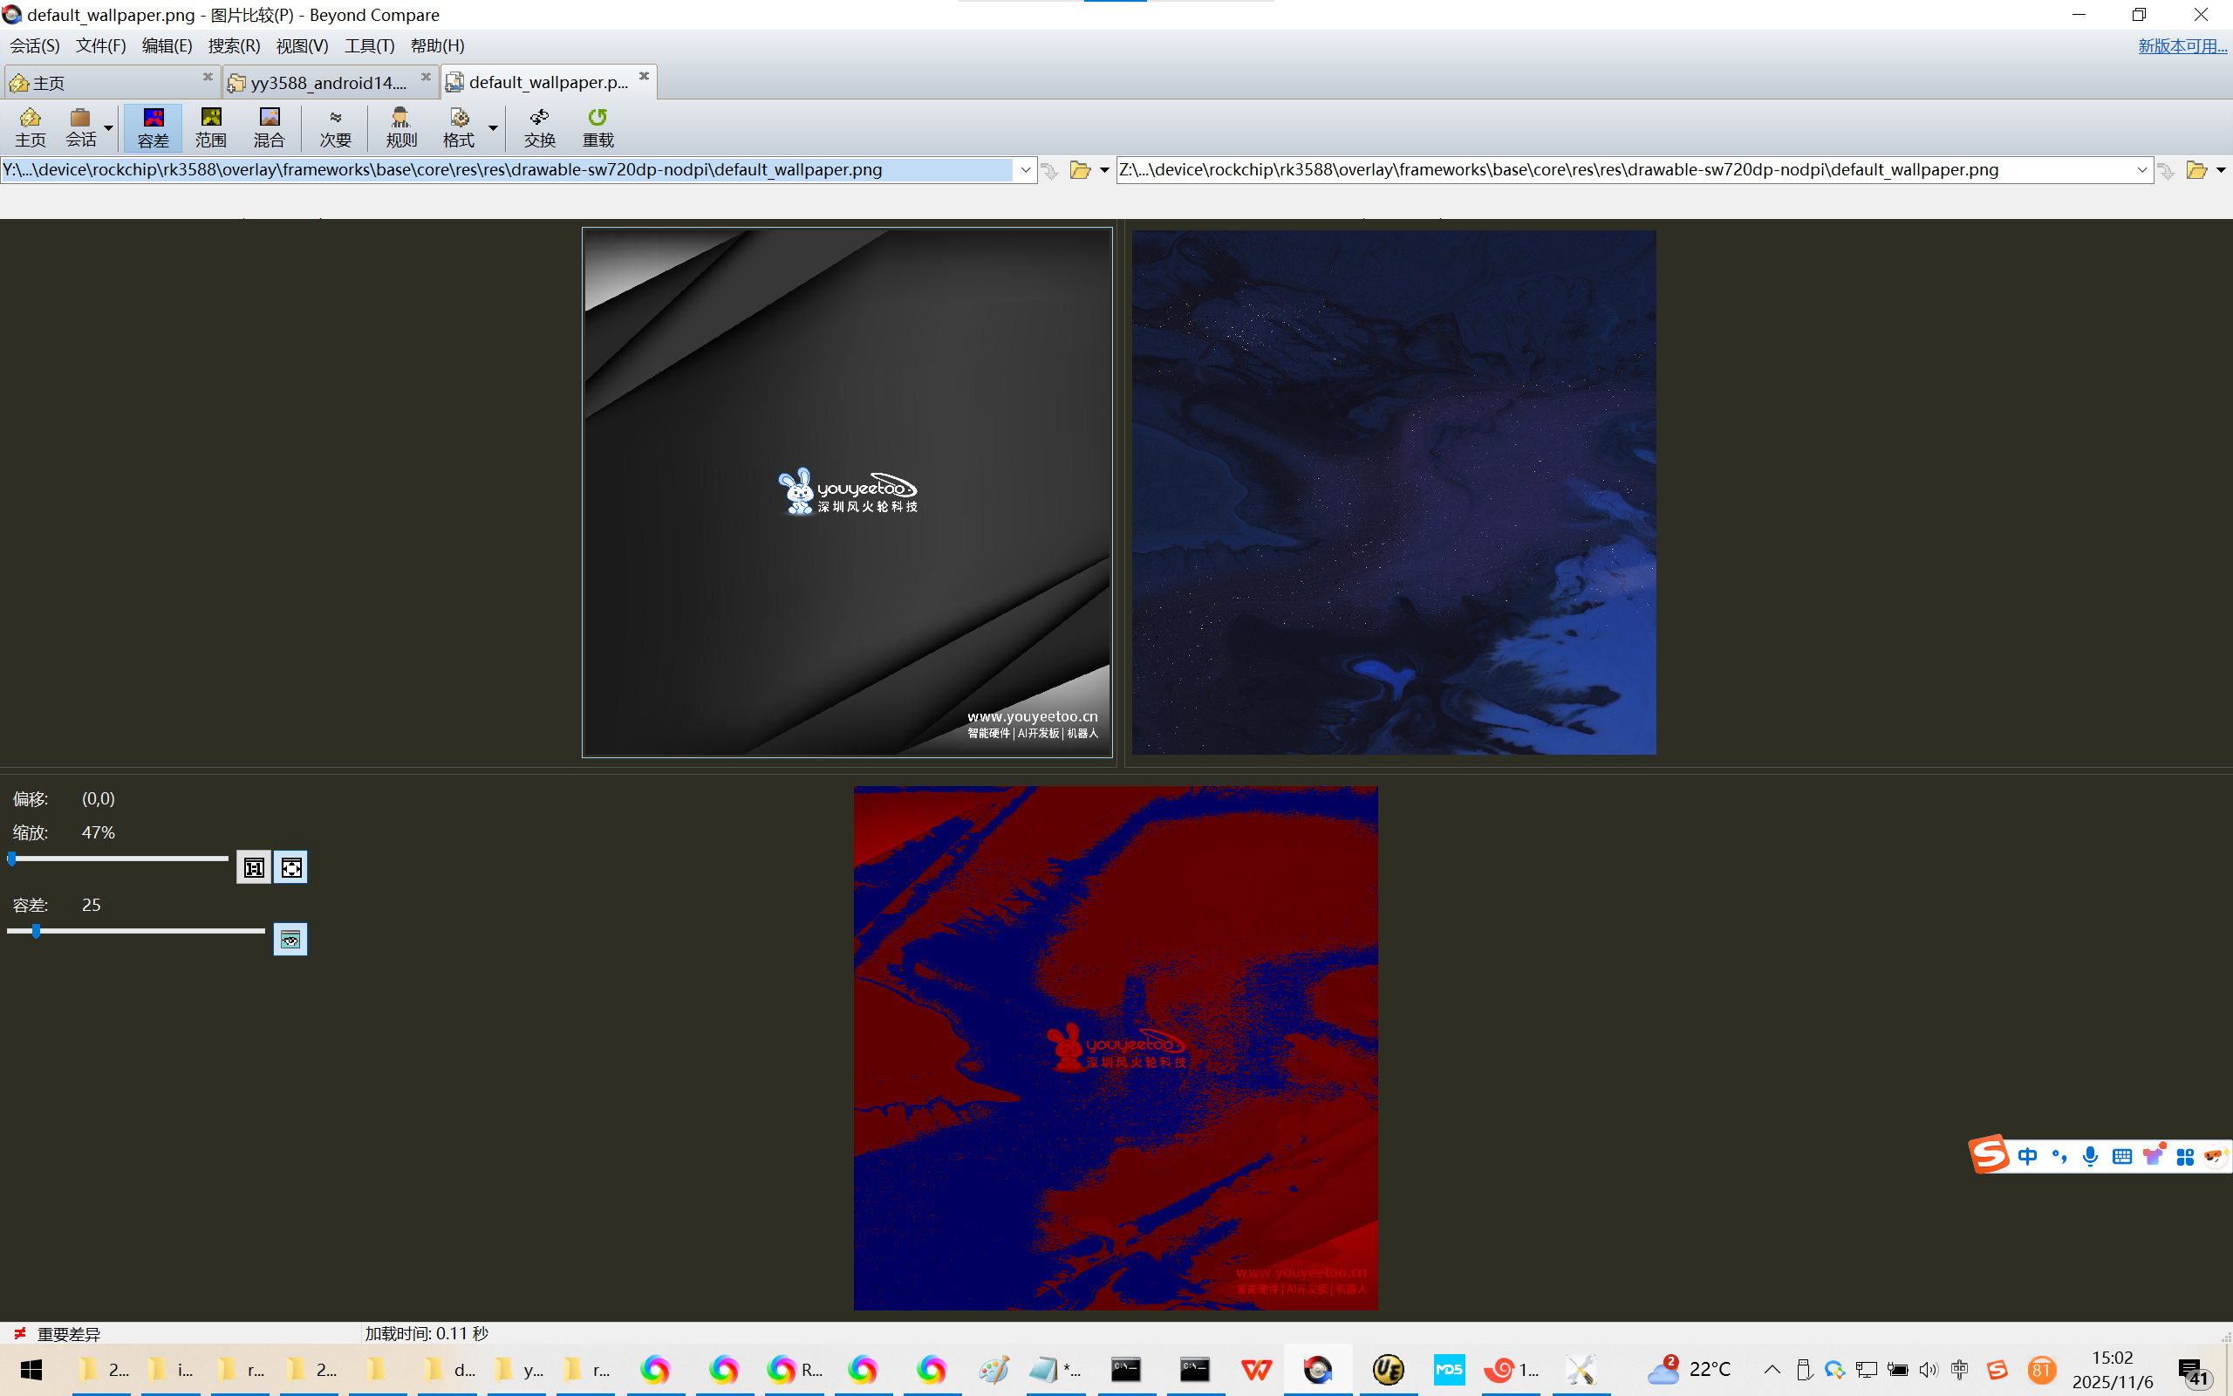Switch to 范围 (Range) view mode
The height and width of the screenshot is (1396, 2233).
click(x=210, y=127)
